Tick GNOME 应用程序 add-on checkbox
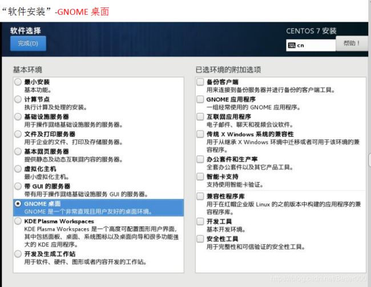The width and height of the screenshot is (371, 287). (x=200, y=99)
